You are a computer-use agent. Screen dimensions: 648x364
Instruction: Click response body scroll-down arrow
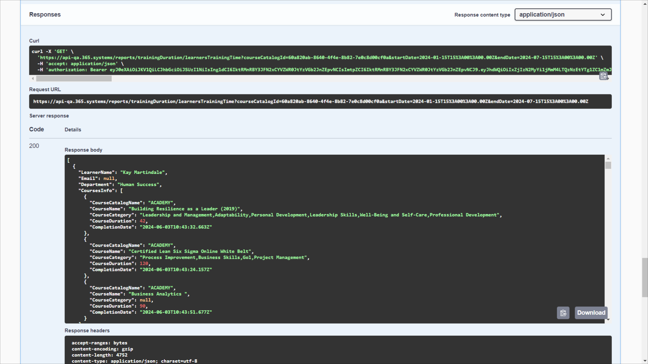pyautogui.click(x=608, y=320)
